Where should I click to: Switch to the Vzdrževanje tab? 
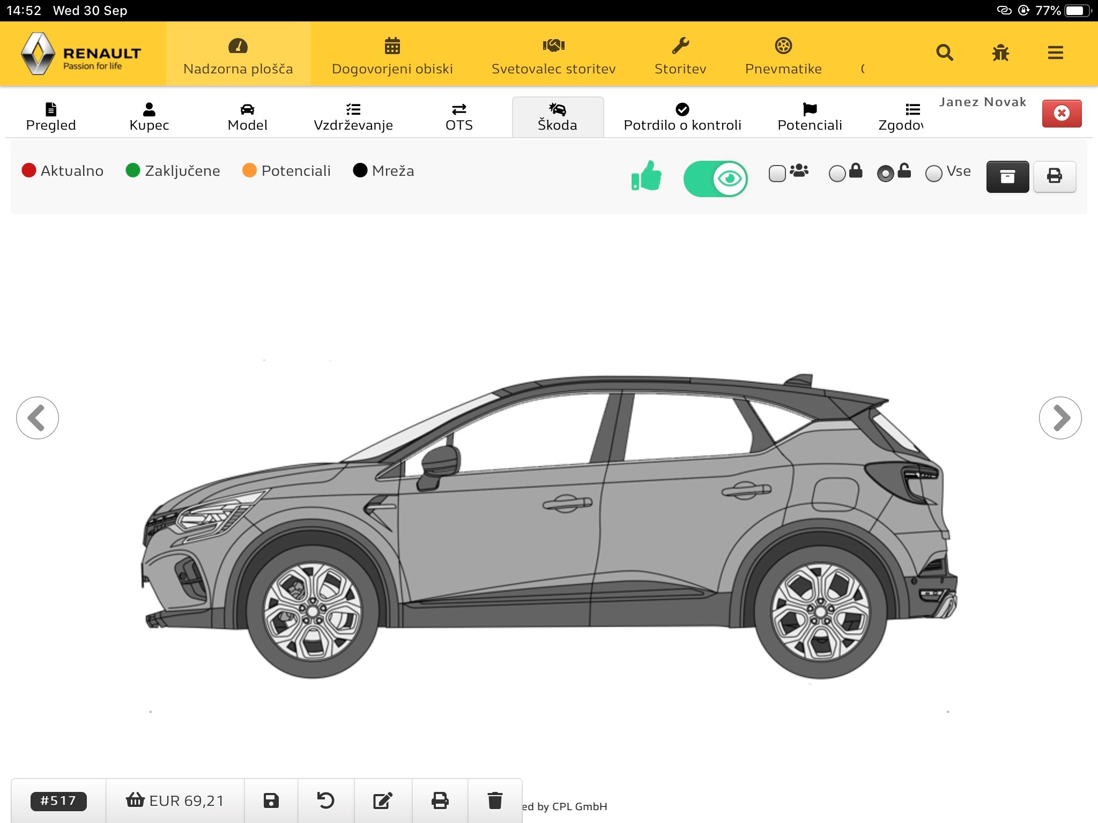click(x=353, y=117)
